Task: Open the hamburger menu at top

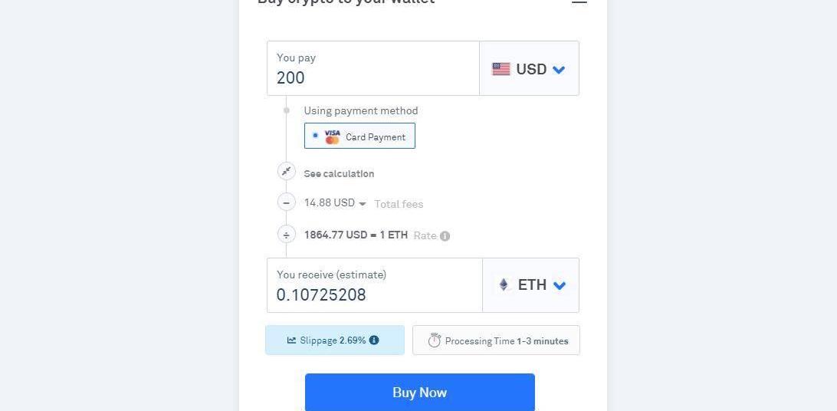Action: click(x=579, y=2)
